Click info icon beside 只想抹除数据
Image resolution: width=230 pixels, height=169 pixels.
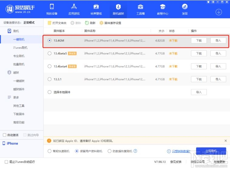click(x=169, y=151)
